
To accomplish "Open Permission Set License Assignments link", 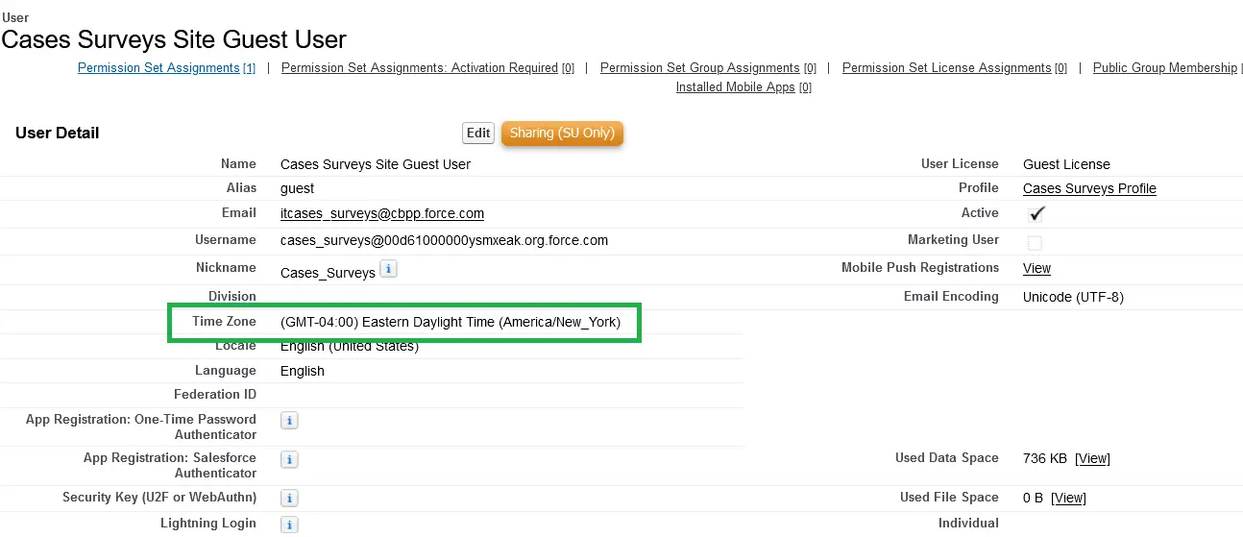I will (x=954, y=68).
